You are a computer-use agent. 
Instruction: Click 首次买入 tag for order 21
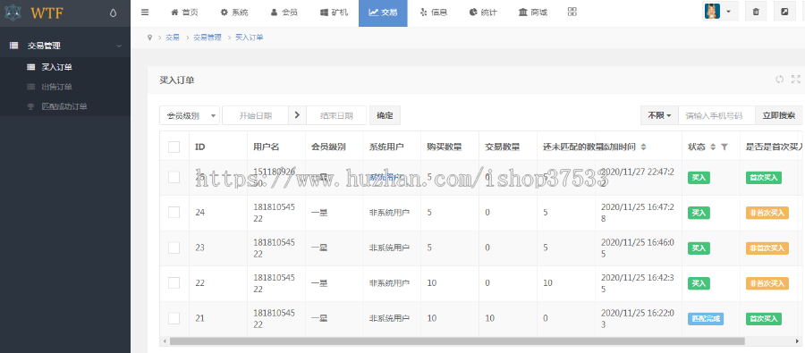[x=764, y=318]
